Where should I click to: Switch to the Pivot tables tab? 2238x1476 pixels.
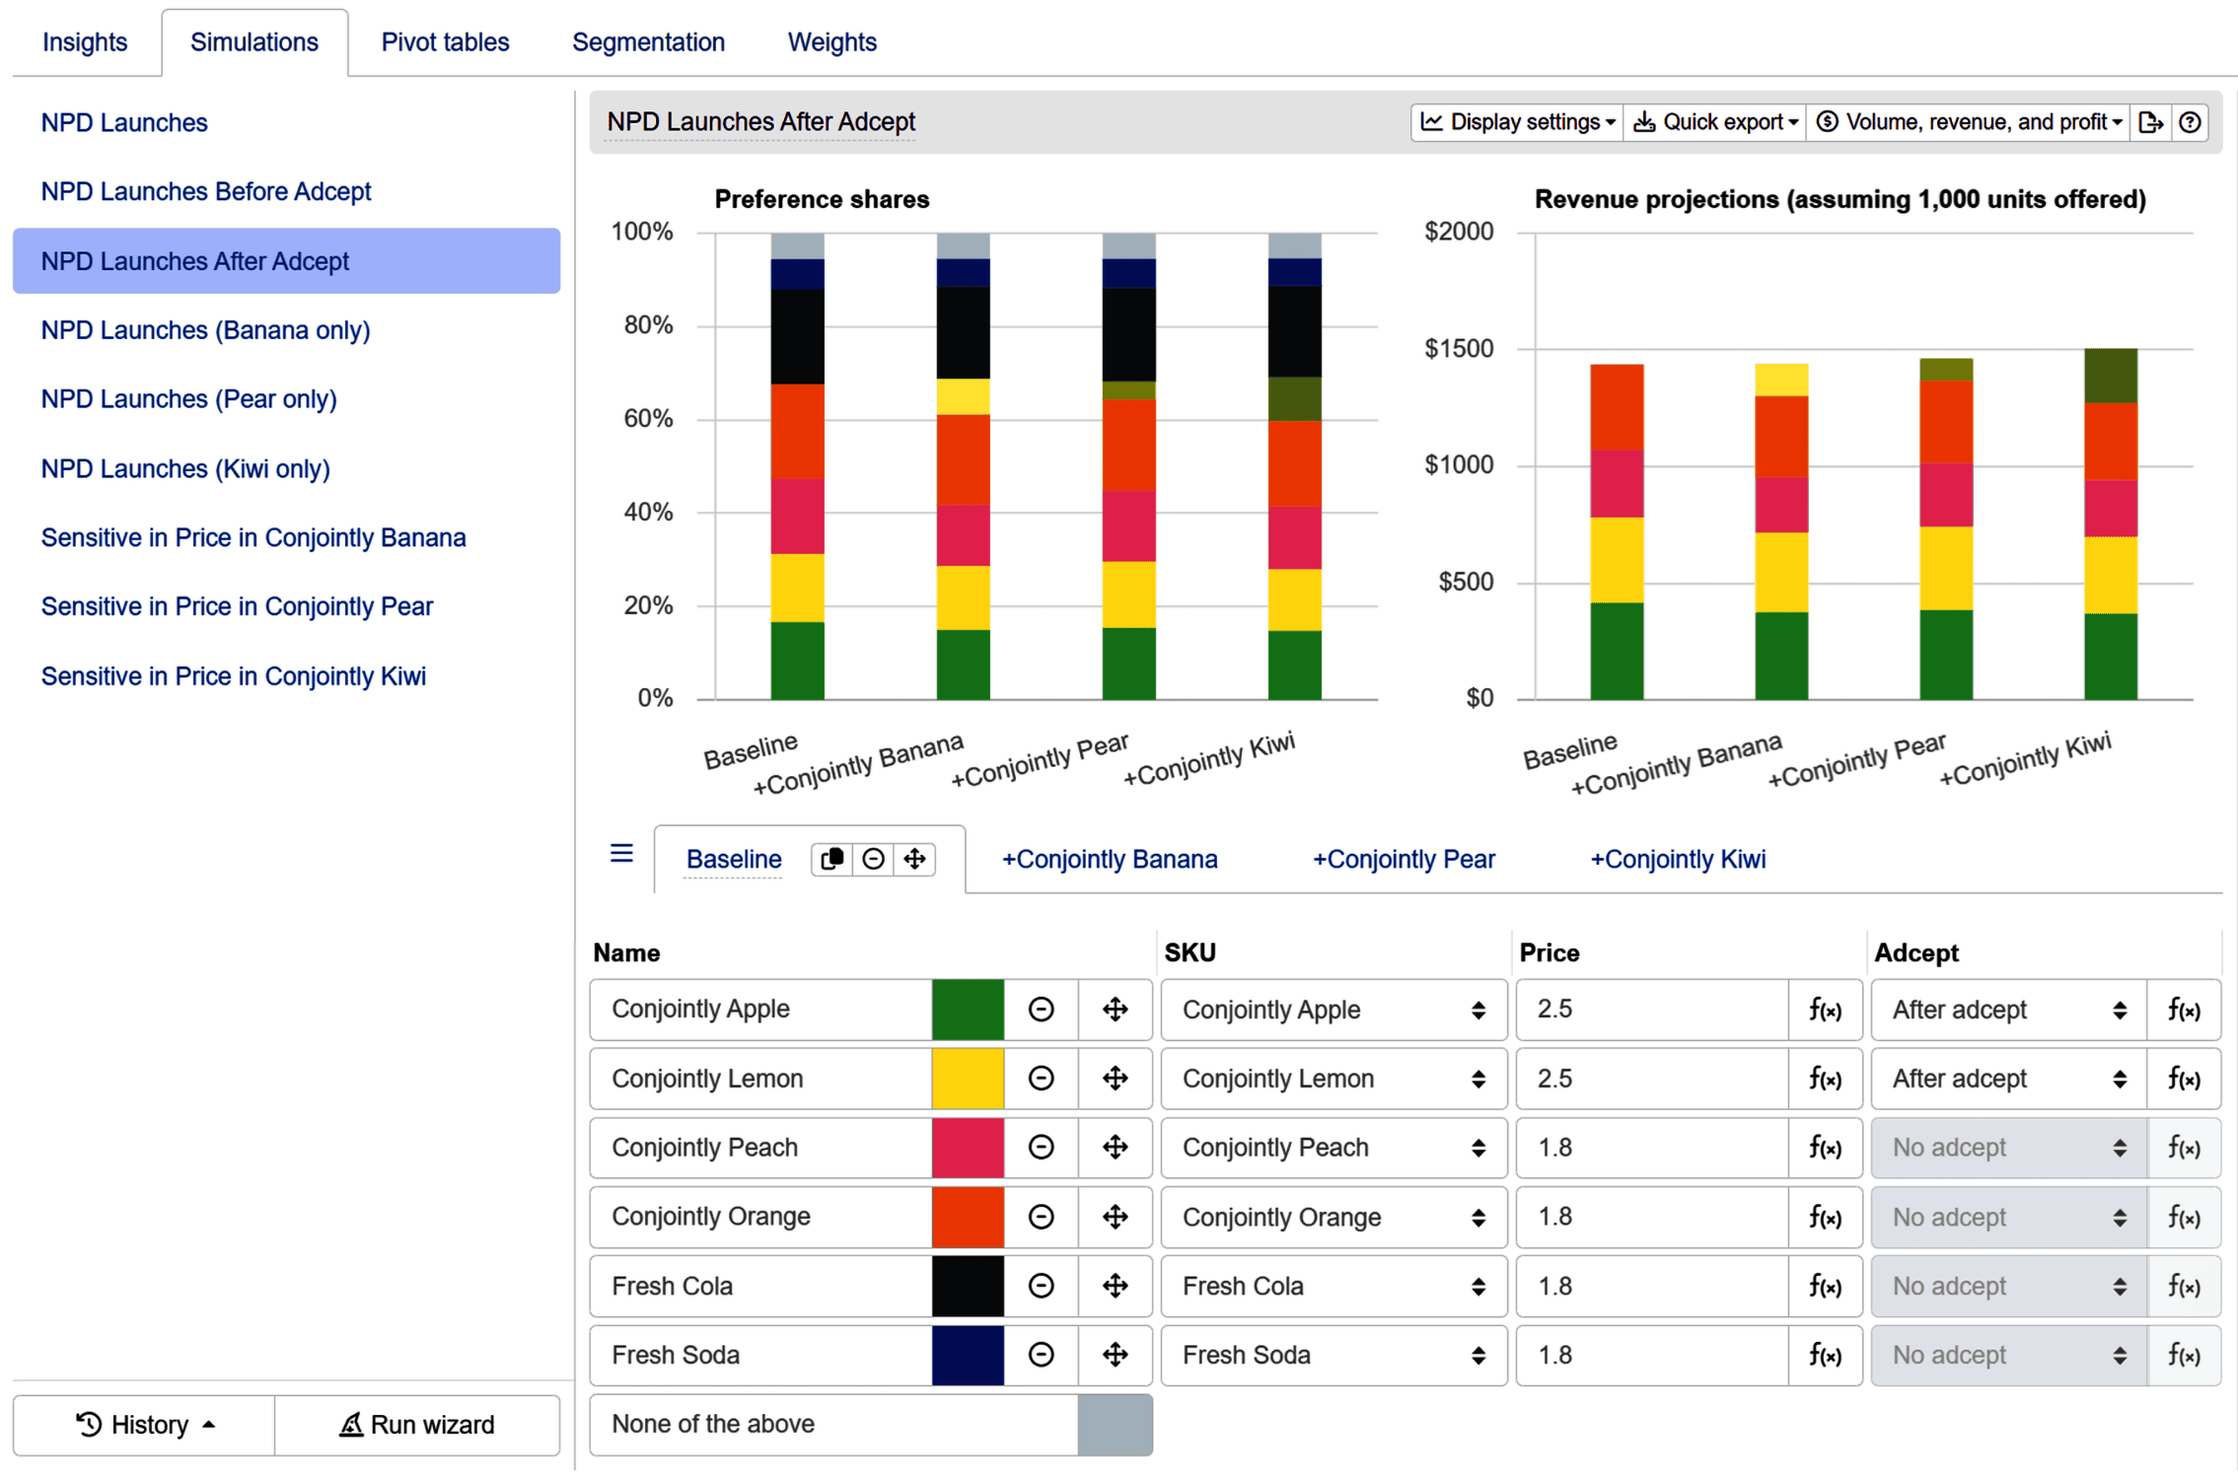click(x=445, y=42)
